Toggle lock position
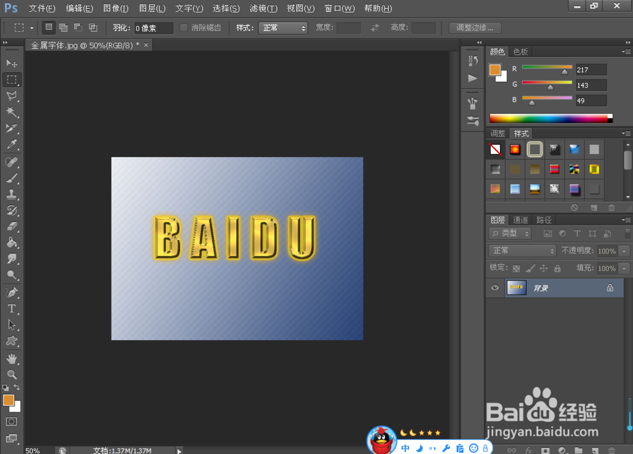Screen dimensions: 633x454 coord(544,268)
